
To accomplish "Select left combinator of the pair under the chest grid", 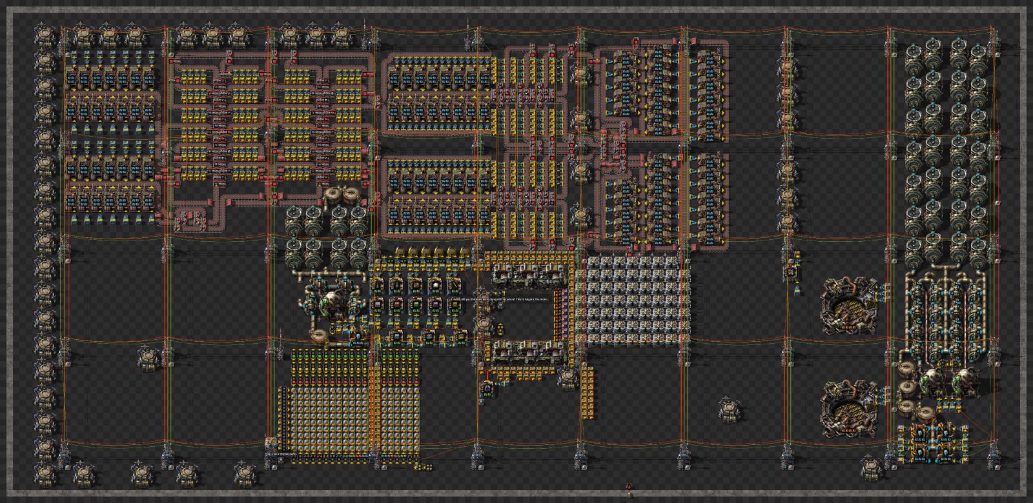I will click(419, 466).
